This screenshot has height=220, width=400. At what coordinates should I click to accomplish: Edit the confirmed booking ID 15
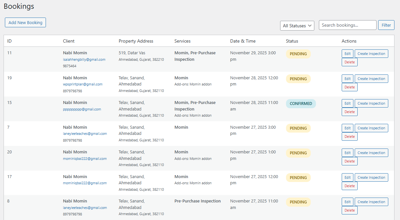[347, 103]
